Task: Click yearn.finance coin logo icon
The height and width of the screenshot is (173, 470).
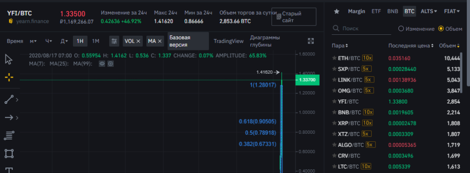Action: [x=11, y=21]
